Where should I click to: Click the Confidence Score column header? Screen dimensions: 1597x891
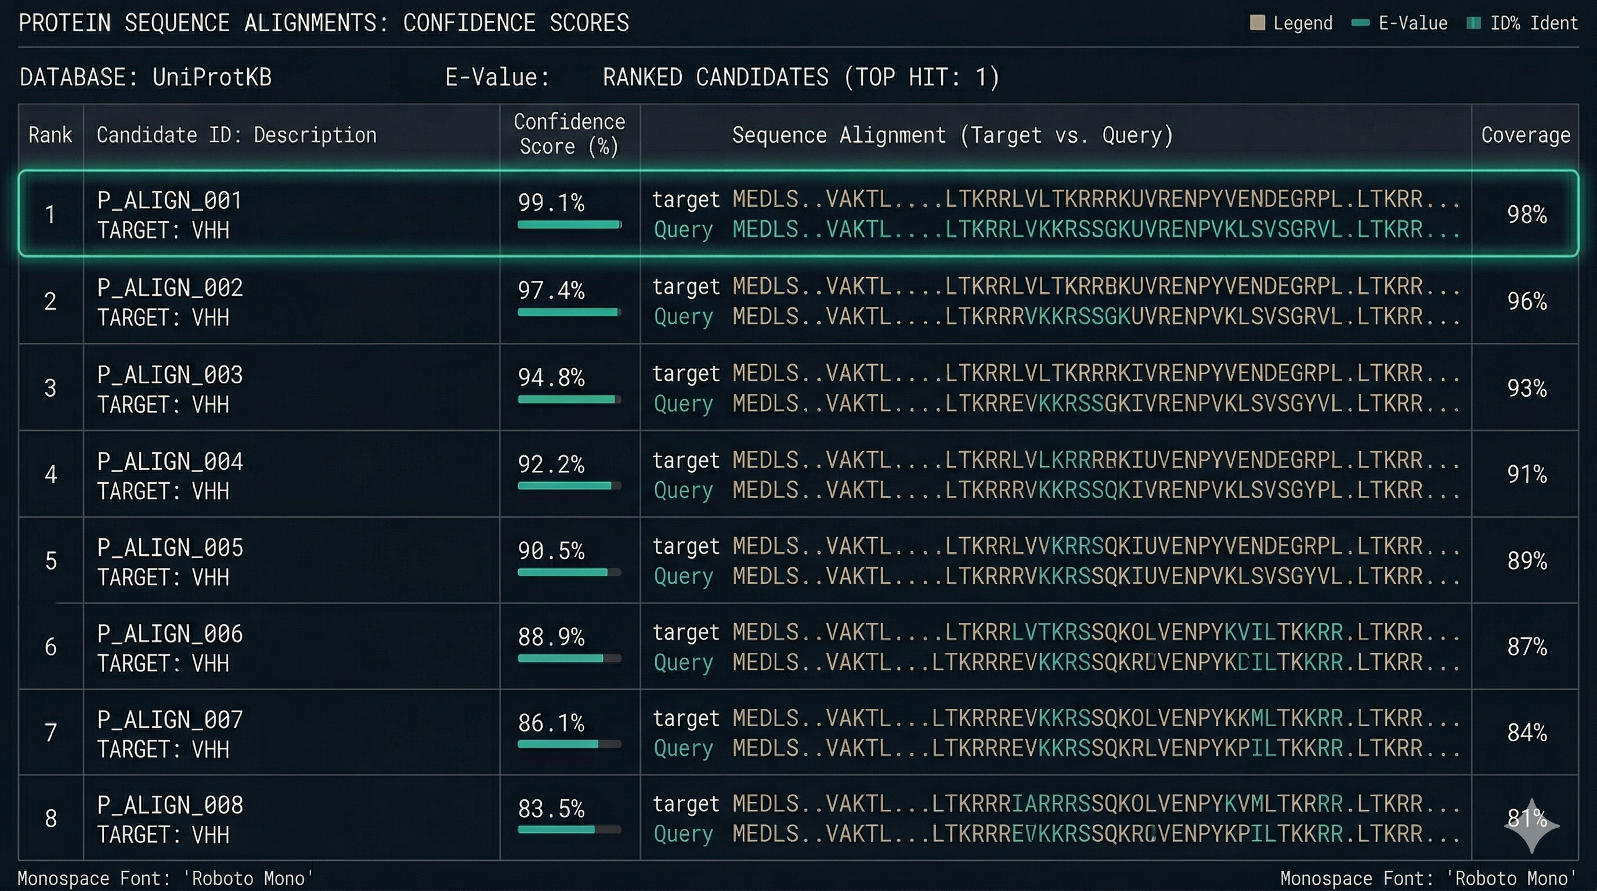(x=568, y=135)
